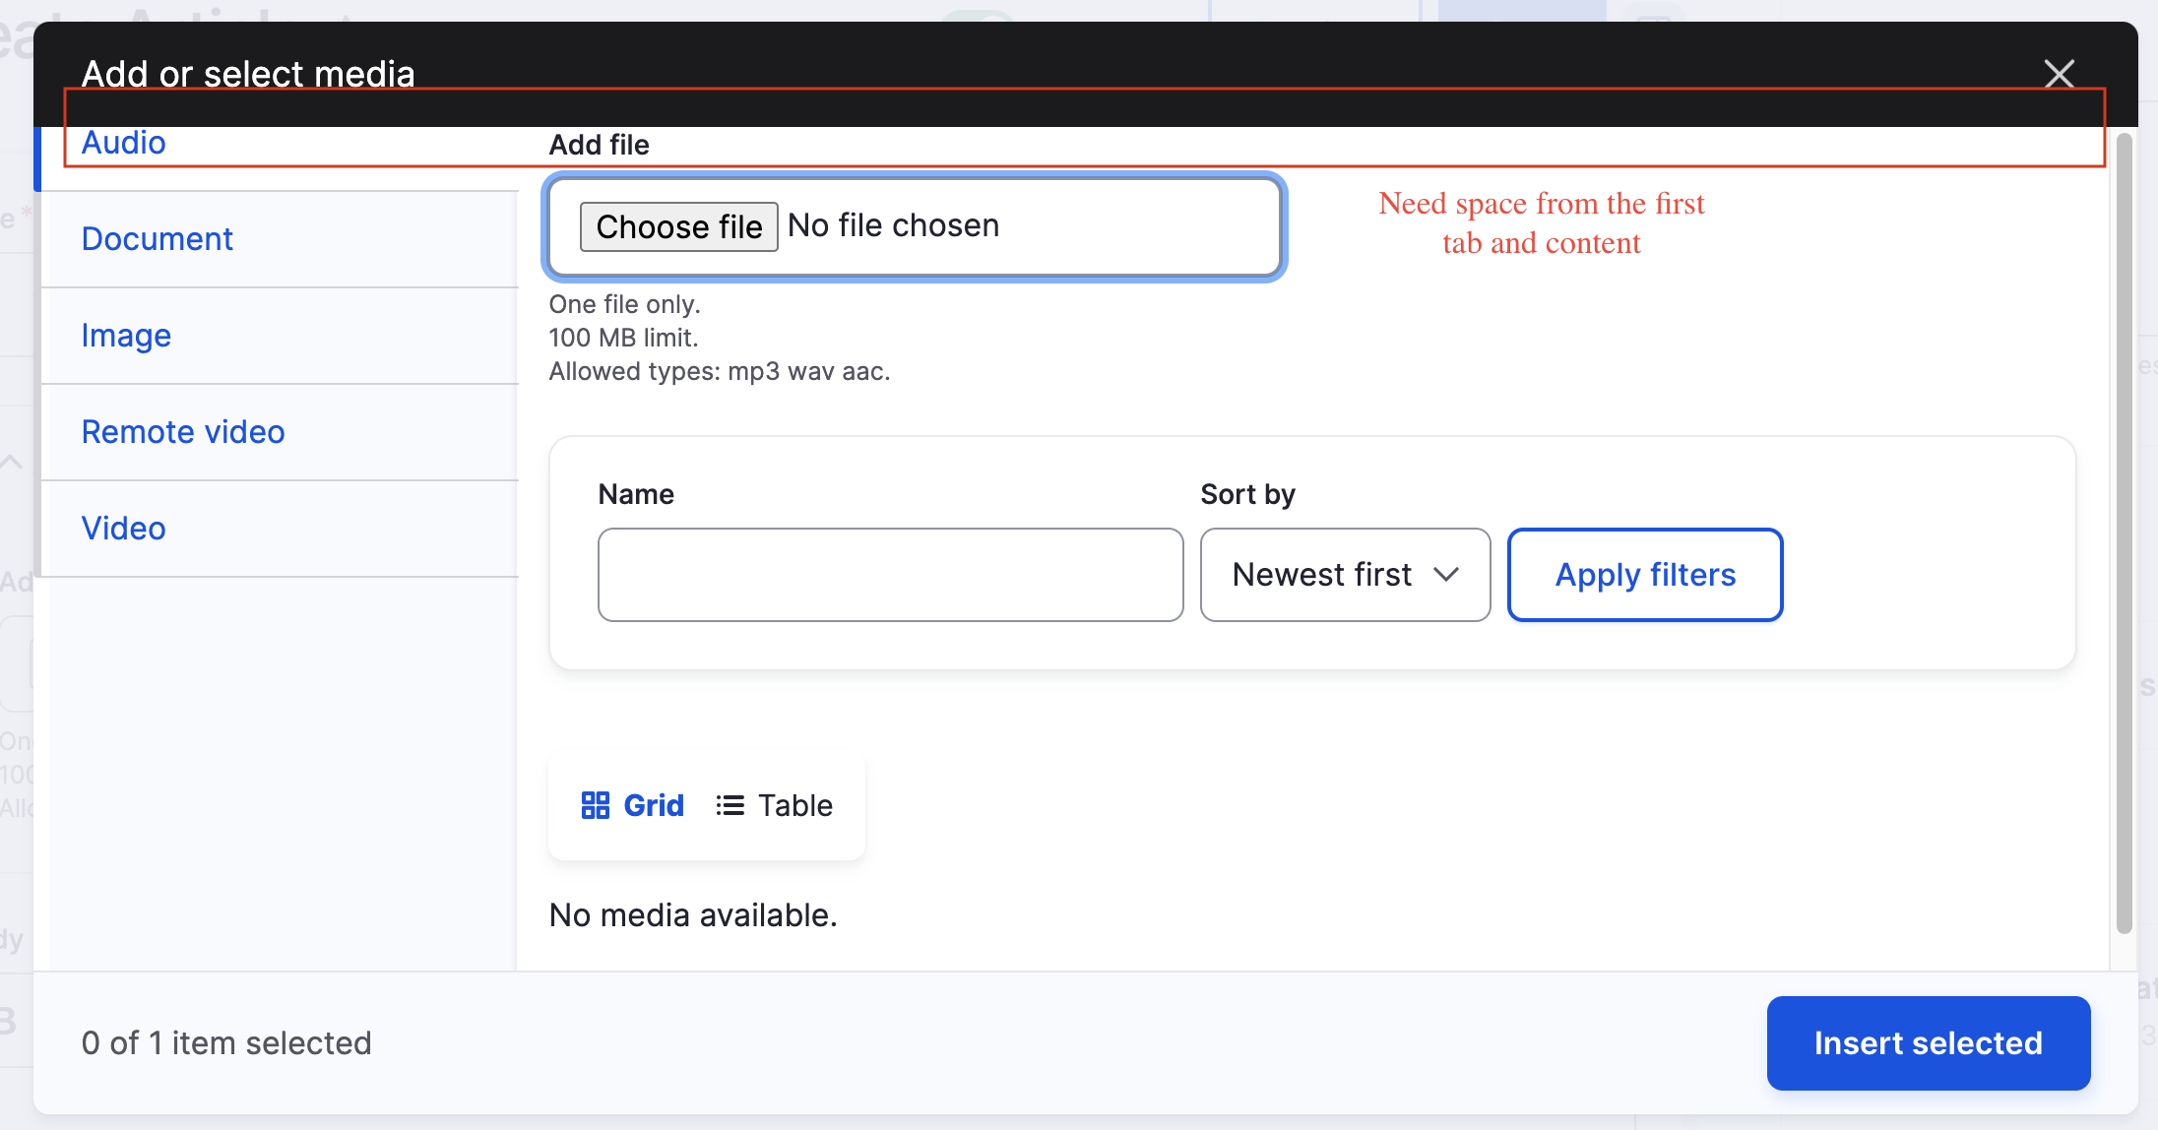Open the Image media type tab

coord(126,335)
